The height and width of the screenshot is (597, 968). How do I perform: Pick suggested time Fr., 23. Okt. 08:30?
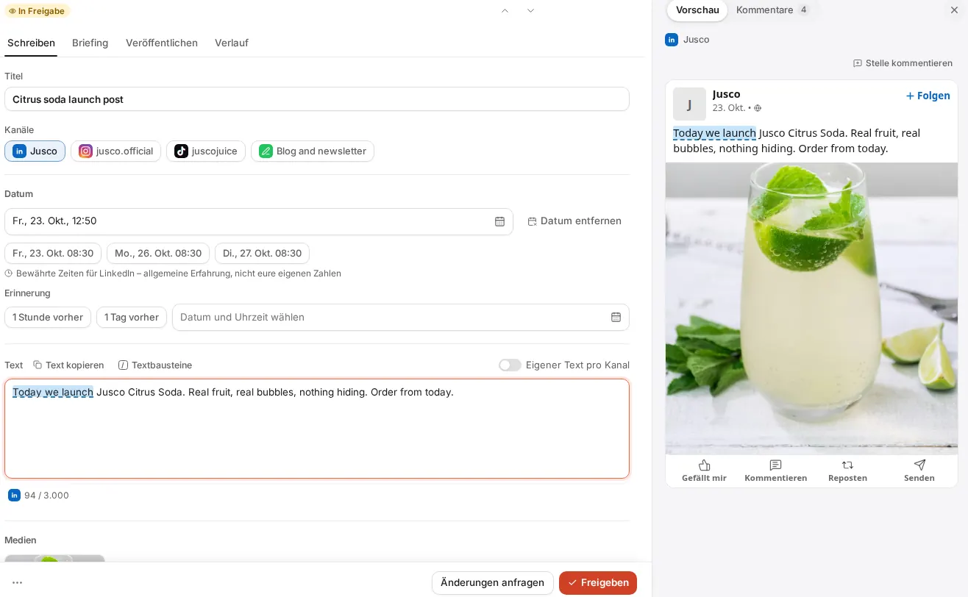(x=53, y=254)
